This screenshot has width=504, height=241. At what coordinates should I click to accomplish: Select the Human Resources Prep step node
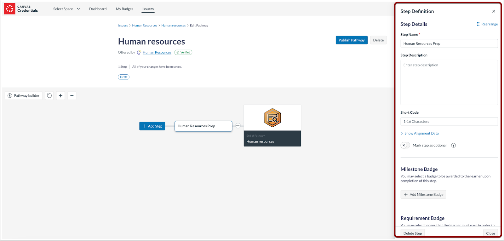[203, 126]
